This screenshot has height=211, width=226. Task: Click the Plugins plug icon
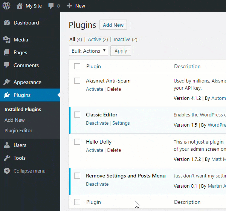pos(7,95)
